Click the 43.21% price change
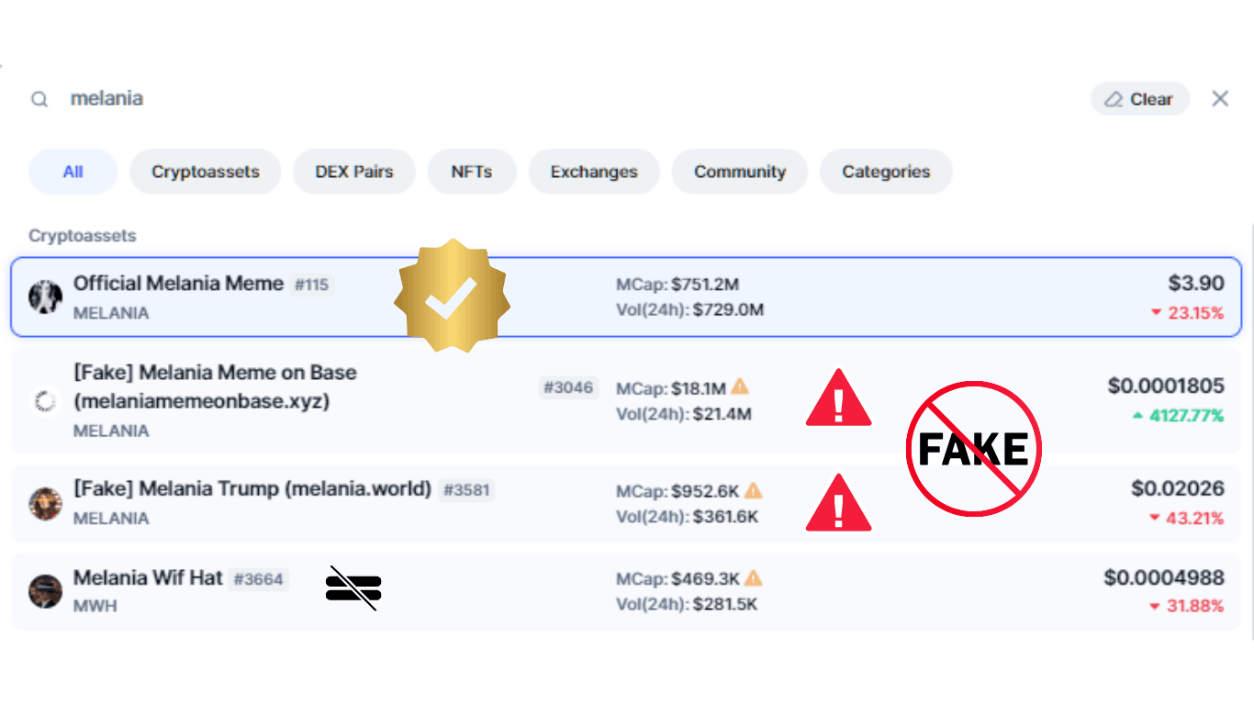Image resolution: width=1254 pixels, height=705 pixels. [1187, 519]
